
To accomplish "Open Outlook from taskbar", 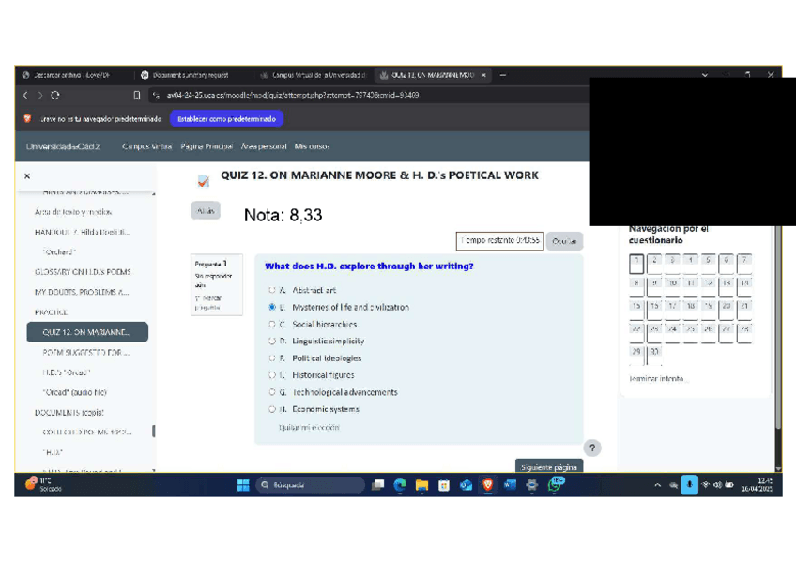I will [466, 485].
